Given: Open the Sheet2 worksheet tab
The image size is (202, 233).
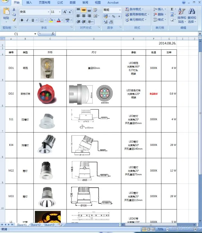Looking at the screenshot, I should (36, 225).
